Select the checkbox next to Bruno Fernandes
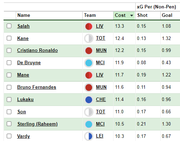The height and width of the screenshot is (141, 180). pos(9,87)
